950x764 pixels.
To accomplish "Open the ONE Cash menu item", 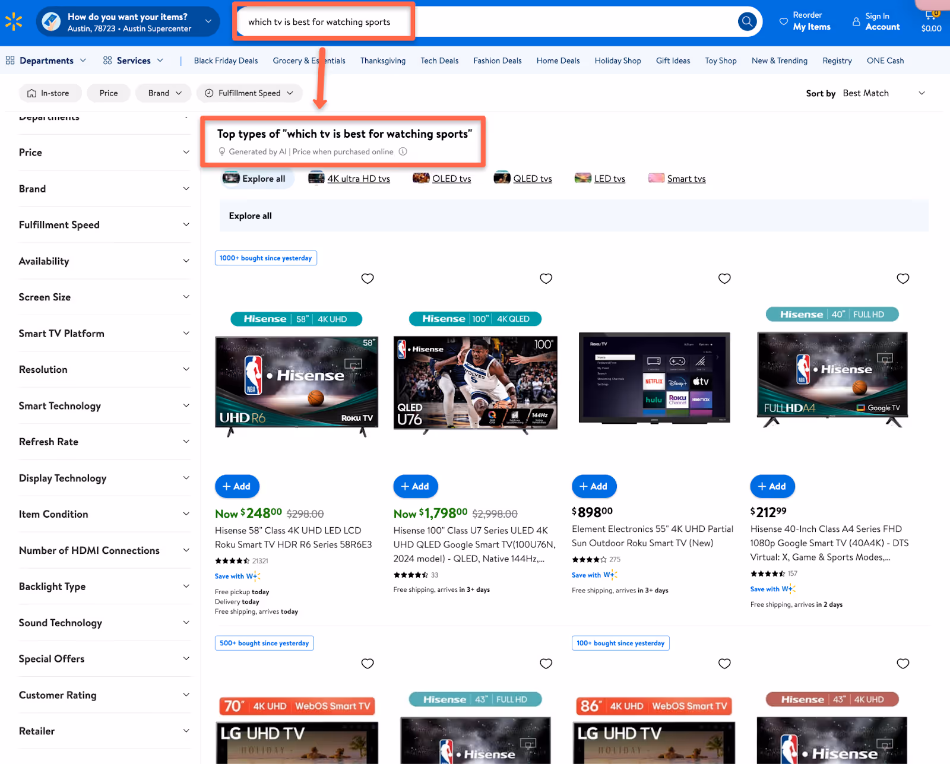I will click(885, 61).
